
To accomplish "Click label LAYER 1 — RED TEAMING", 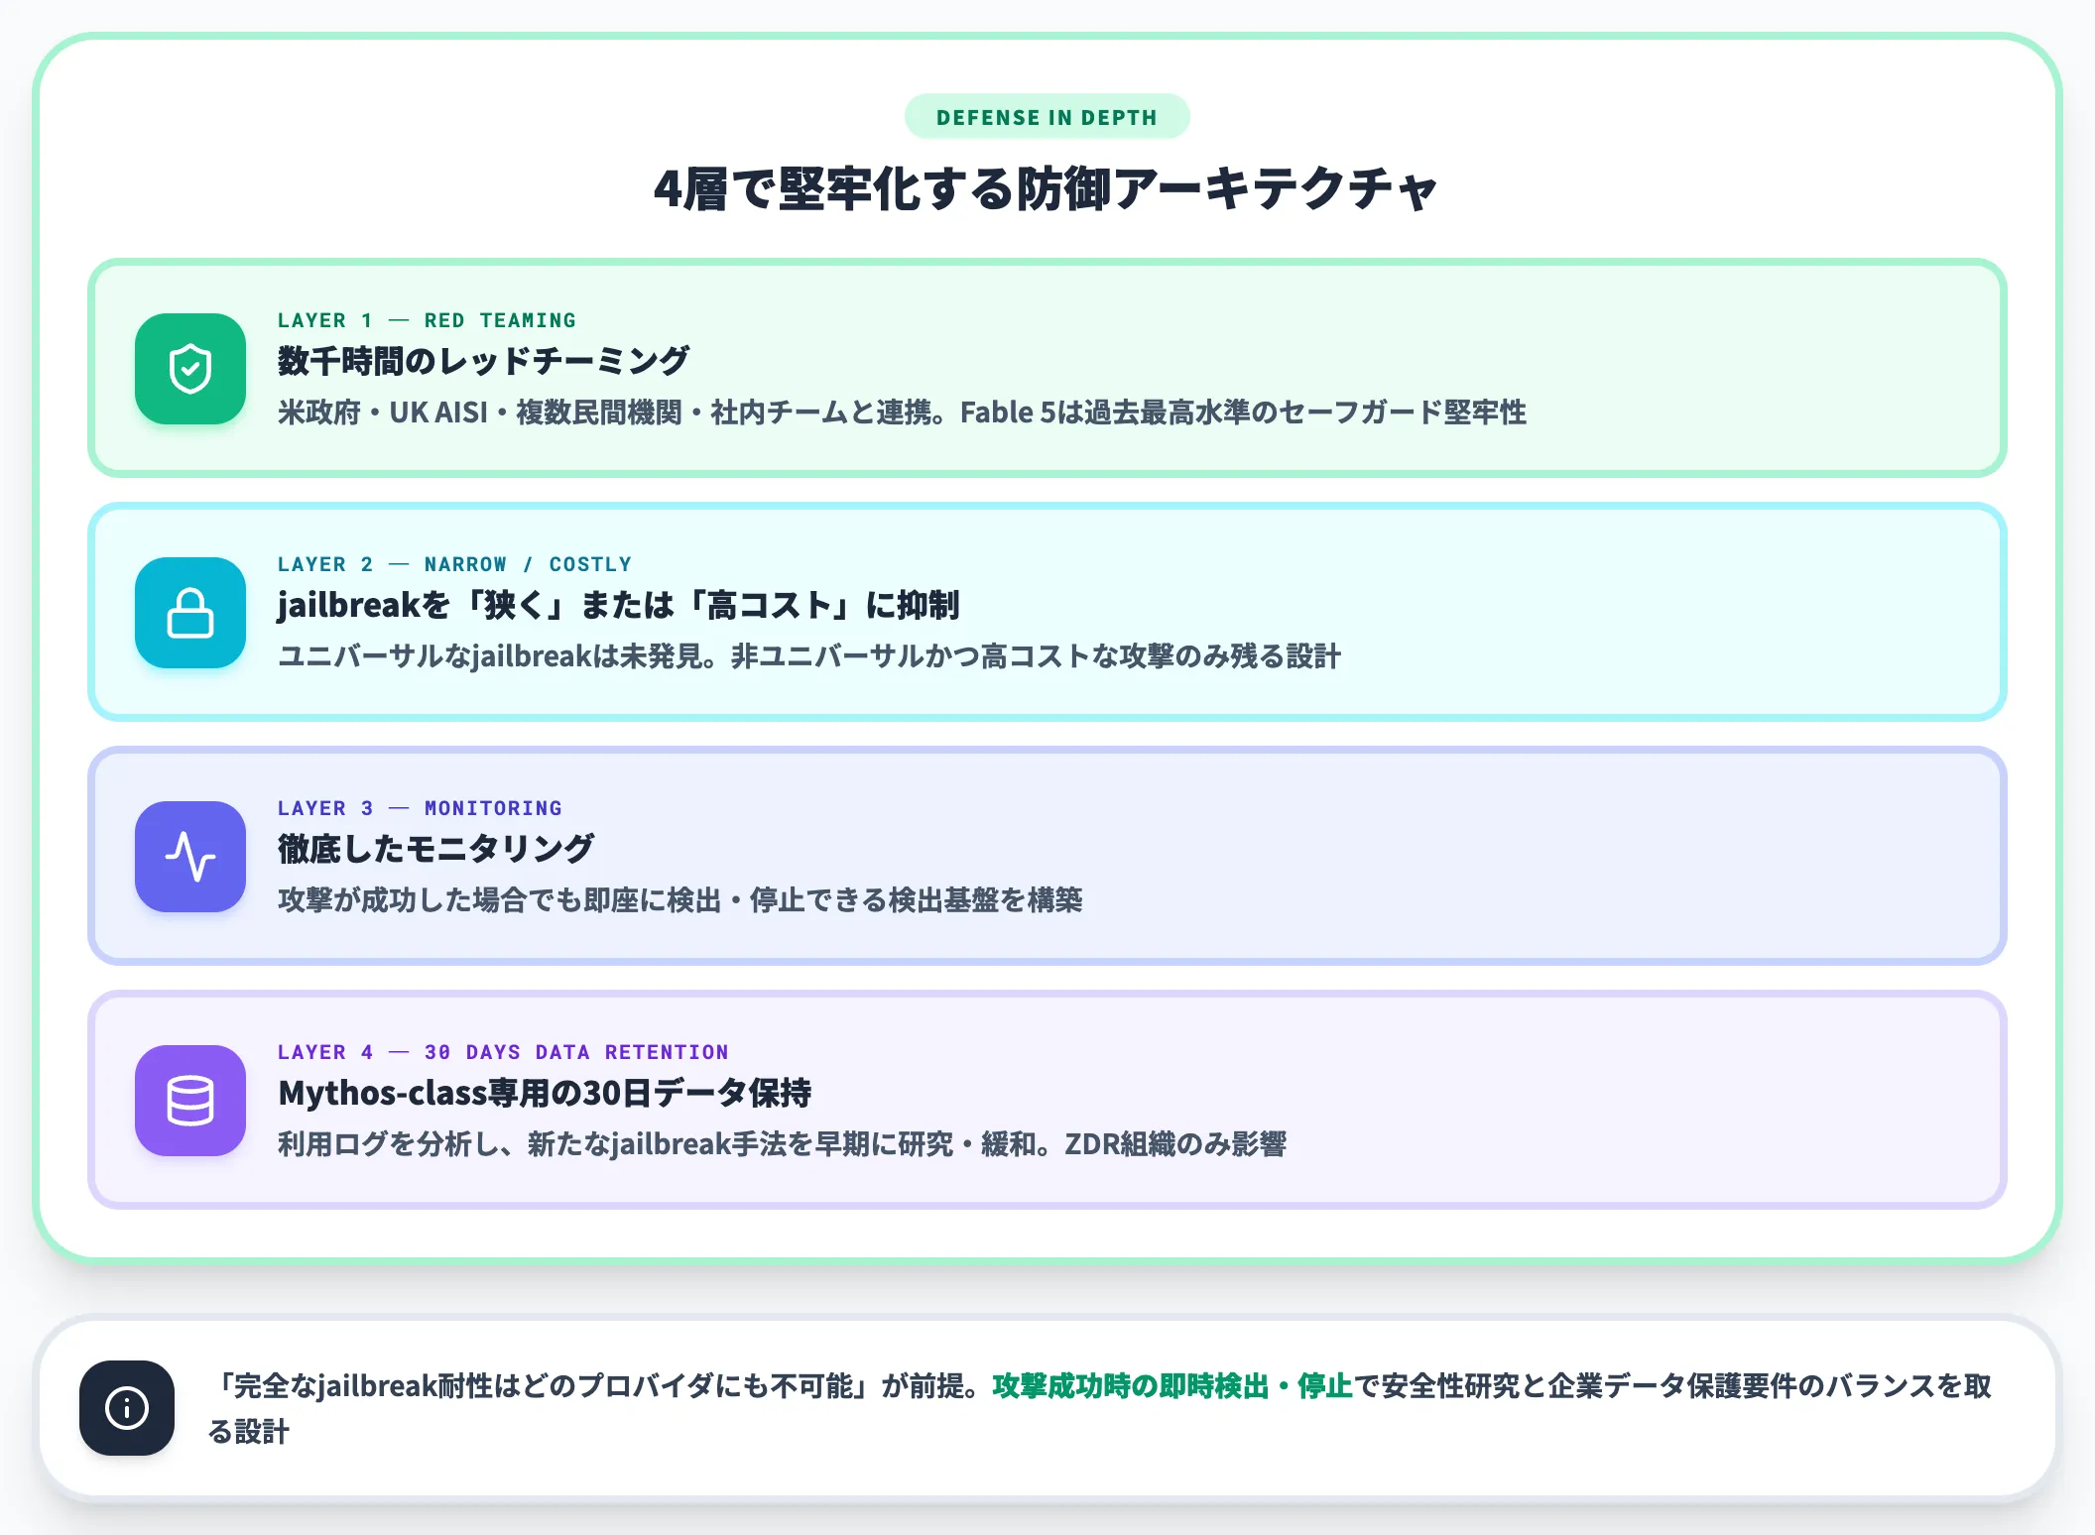I will coord(427,320).
